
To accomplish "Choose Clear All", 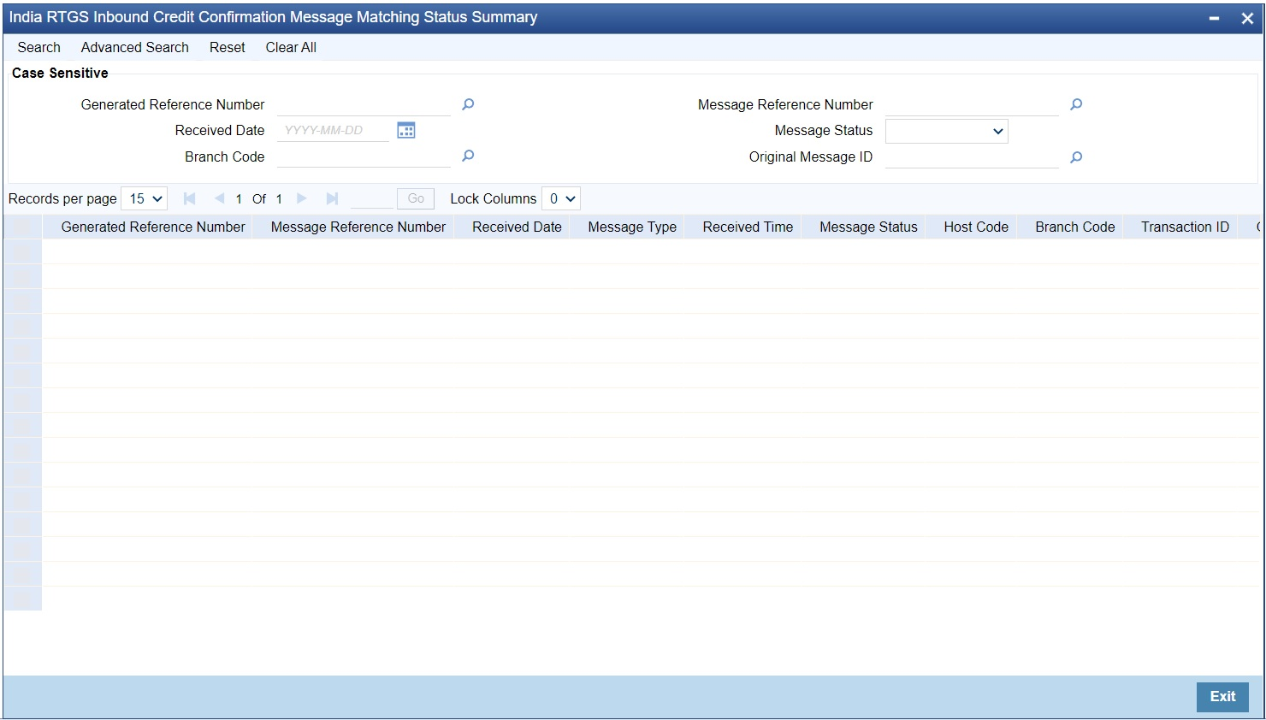I will 291,47.
